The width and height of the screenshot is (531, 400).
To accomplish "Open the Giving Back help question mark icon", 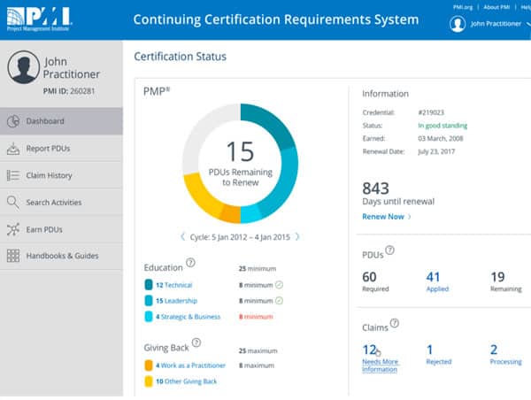I will coord(196,342).
